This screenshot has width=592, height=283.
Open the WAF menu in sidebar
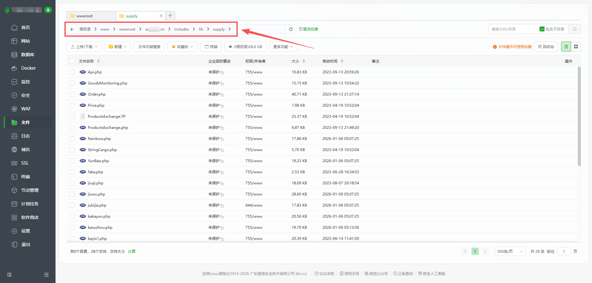pyautogui.click(x=26, y=109)
